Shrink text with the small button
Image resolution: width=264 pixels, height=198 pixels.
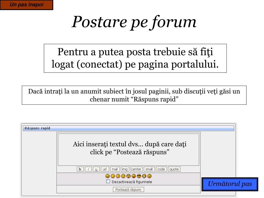coord(149,169)
